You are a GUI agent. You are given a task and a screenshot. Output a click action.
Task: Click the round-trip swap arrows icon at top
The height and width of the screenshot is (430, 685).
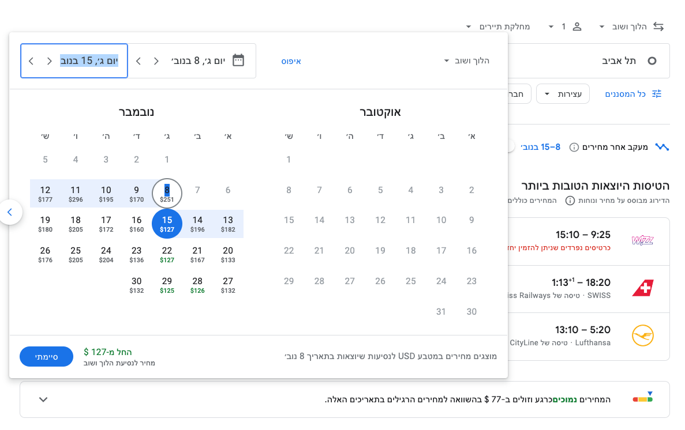click(x=658, y=27)
